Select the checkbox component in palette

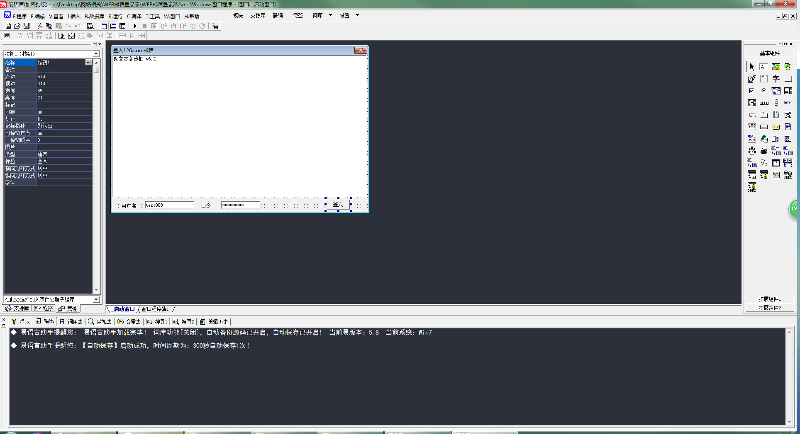[x=752, y=91]
